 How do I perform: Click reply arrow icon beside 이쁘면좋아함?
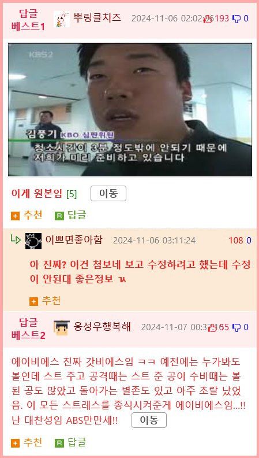pyautogui.click(x=16, y=239)
